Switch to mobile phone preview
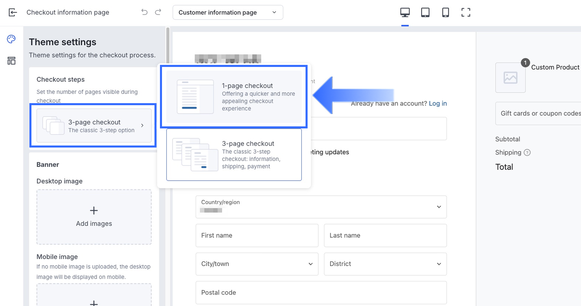 pos(445,13)
